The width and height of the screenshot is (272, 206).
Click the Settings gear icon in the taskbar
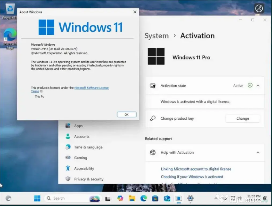pos(190,198)
